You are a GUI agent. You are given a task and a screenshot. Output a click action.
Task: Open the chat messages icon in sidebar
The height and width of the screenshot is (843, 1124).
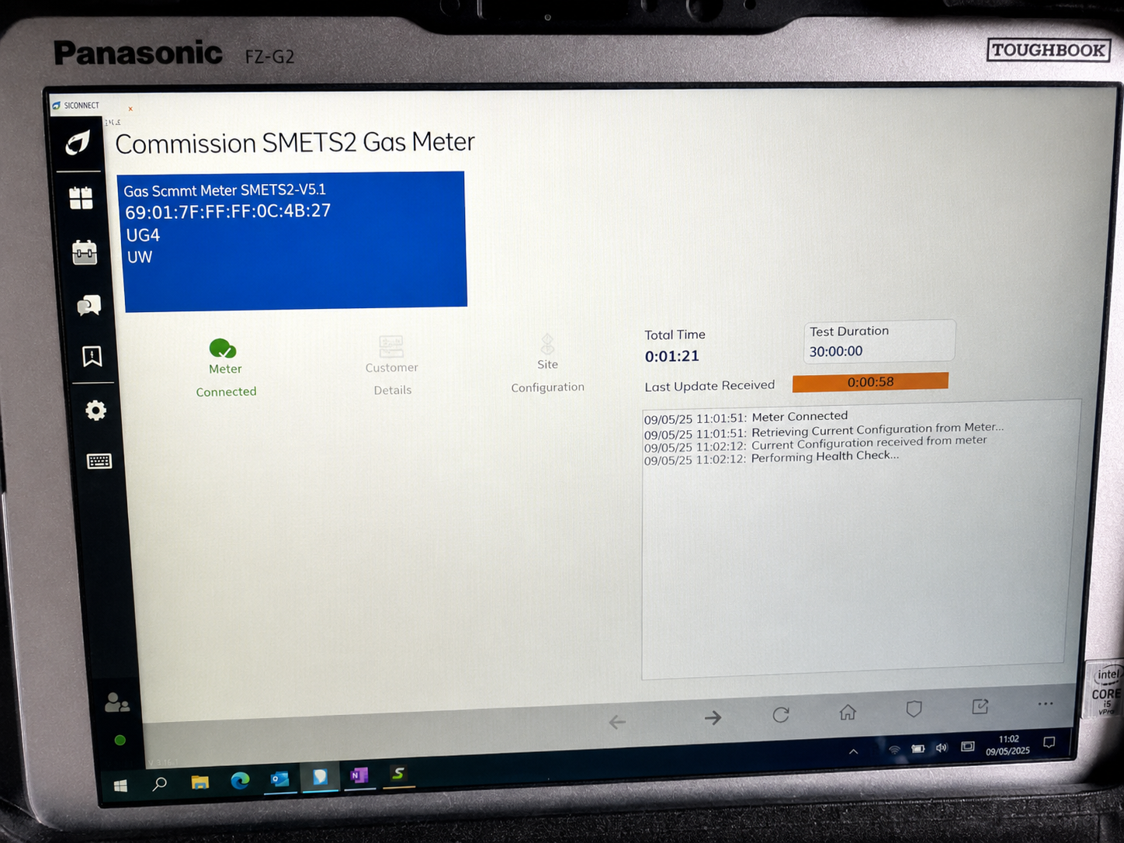[88, 305]
